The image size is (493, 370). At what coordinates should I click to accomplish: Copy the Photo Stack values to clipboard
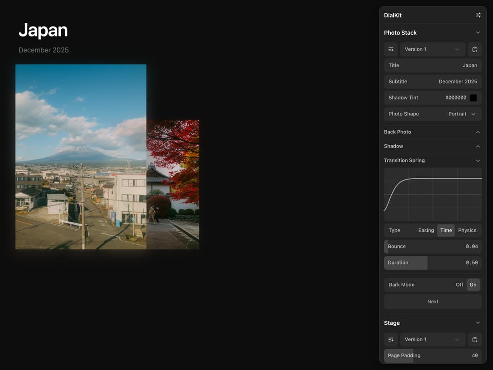475,49
